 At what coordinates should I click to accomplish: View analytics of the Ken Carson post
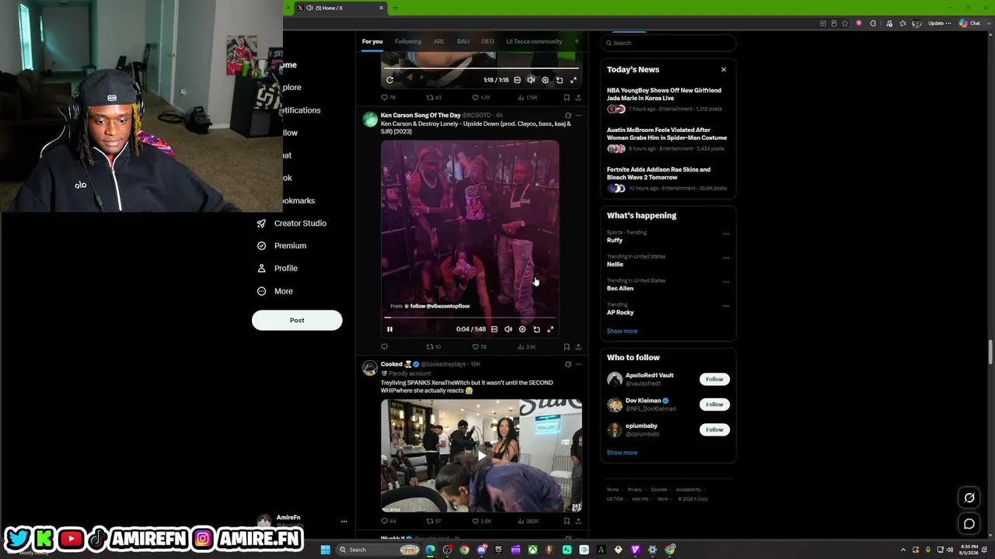(x=526, y=347)
